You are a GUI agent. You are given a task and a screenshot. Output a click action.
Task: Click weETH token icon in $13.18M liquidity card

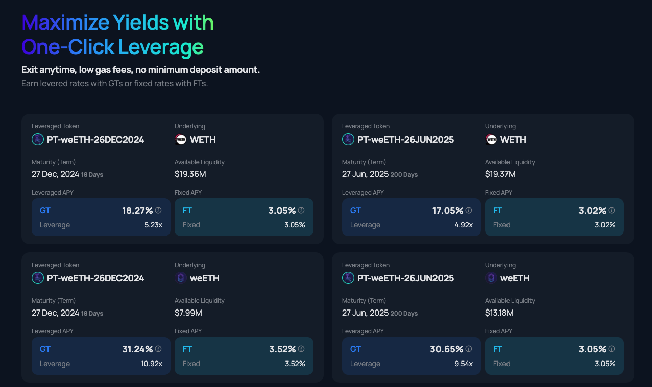point(491,278)
